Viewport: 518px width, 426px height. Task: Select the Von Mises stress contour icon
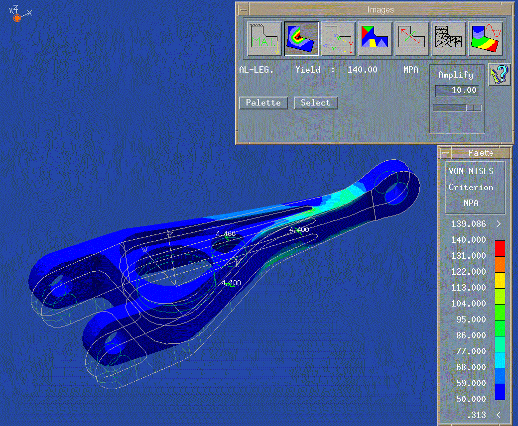point(301,39)
